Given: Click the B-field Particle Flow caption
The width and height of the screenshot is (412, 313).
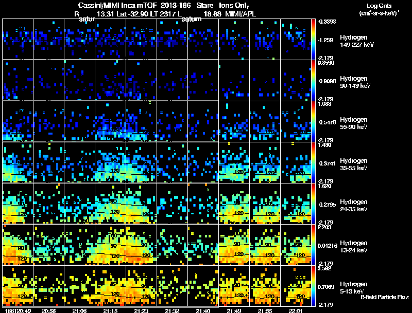Looking at the screenshot, I should tap(385, 297).
